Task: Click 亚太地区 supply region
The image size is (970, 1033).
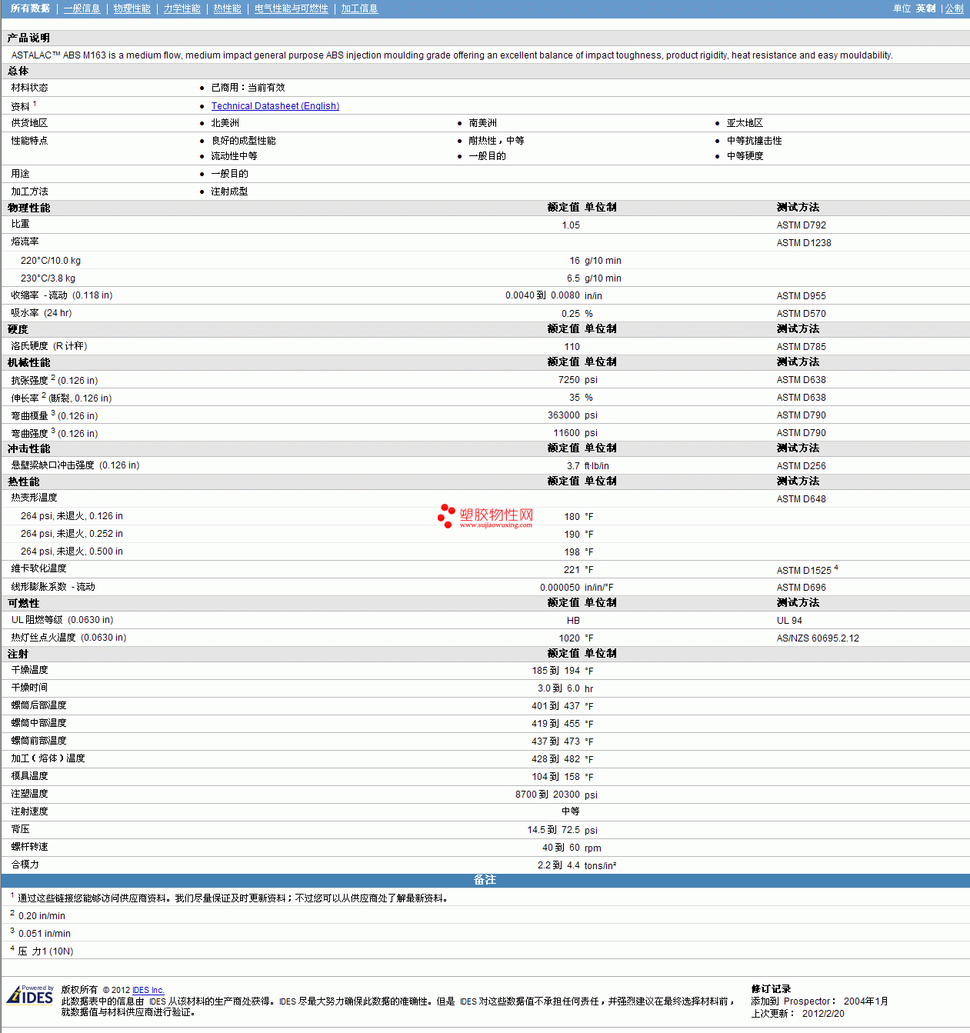Action: 745,123
